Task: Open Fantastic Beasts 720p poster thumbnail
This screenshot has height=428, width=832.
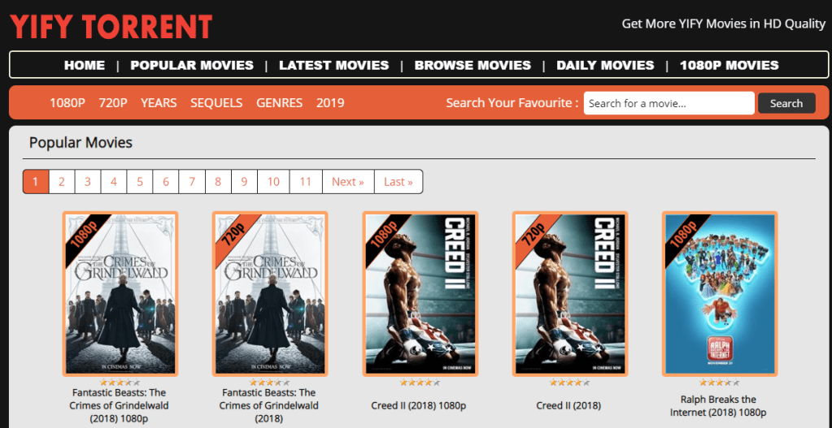Action: point(270,294)
